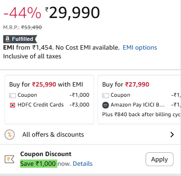
Task: Apply the coupon discount
Action: pos(160,159)
